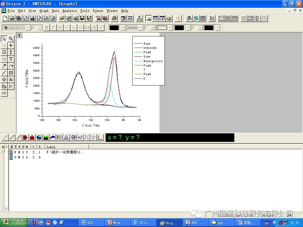This screenshot has height=227, width=303.
Task: Toggle Italic text formatting
Action: pyautogui.click(x=53, y=27)
